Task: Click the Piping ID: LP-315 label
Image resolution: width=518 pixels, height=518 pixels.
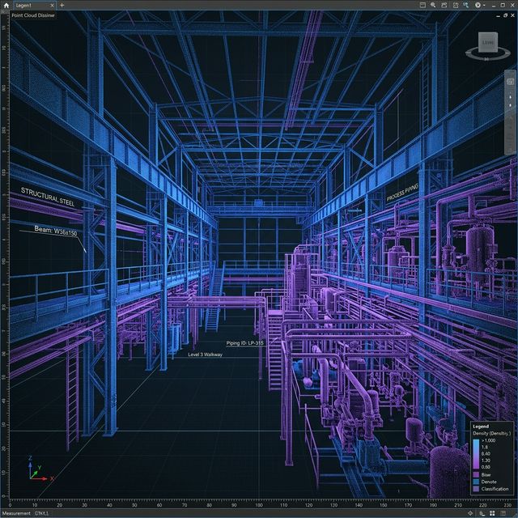Action: pos(244,343)
